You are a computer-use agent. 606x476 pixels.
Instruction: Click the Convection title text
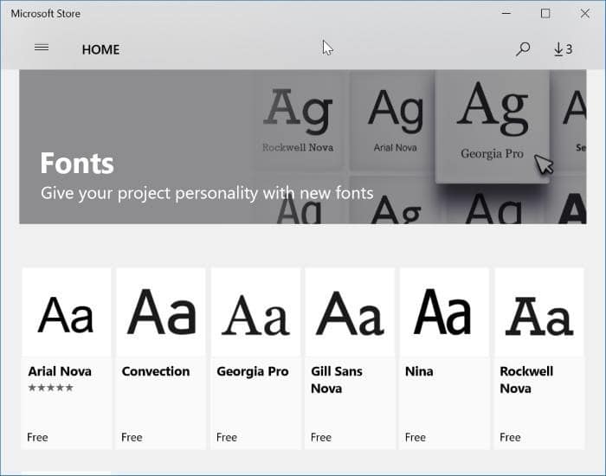156,371
